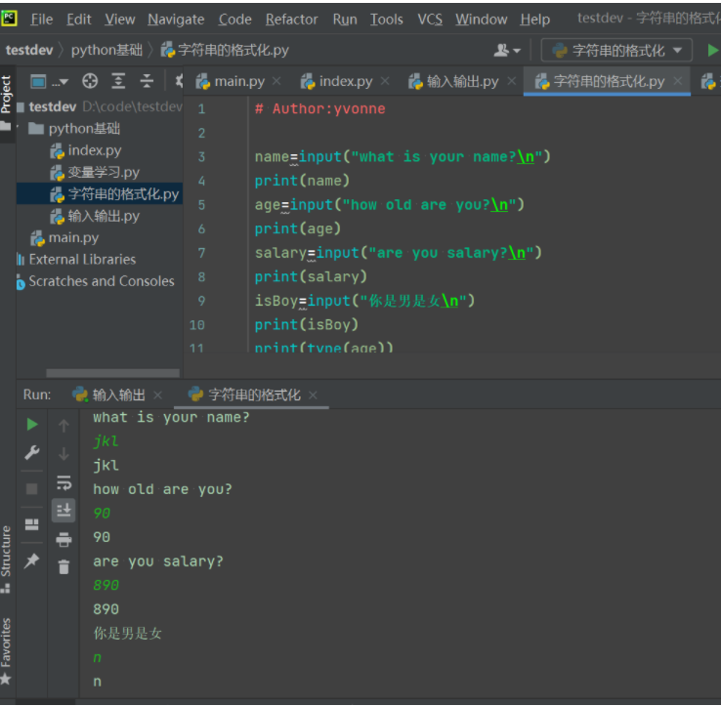Click the 字符串的格式化.py breadcrumb
The height and width of the screenshot is (706, 721).
coord(225,50)
